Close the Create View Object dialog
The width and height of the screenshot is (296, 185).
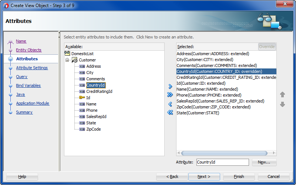click(x=285, y=4)
